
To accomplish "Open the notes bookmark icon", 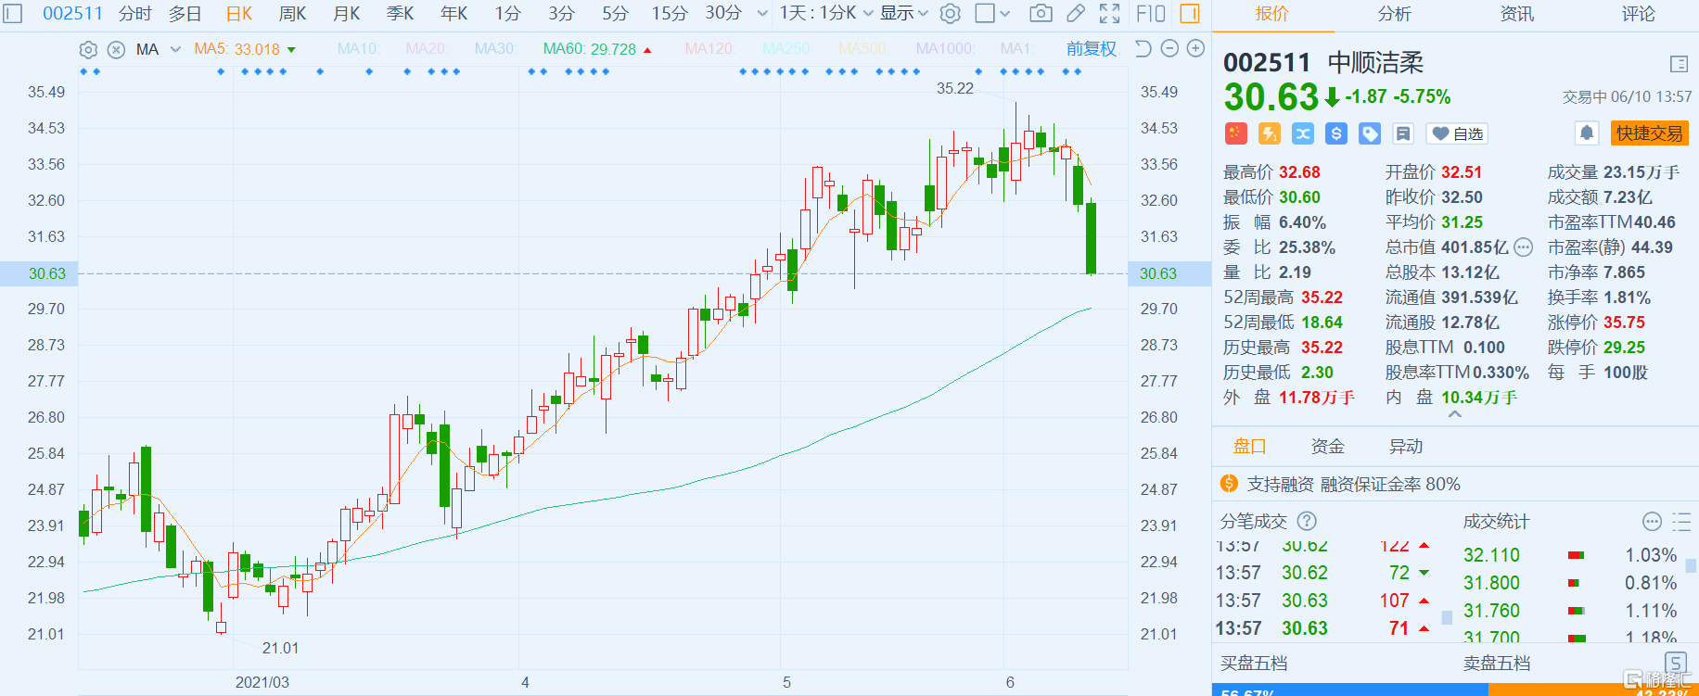I will (1403, 133).
